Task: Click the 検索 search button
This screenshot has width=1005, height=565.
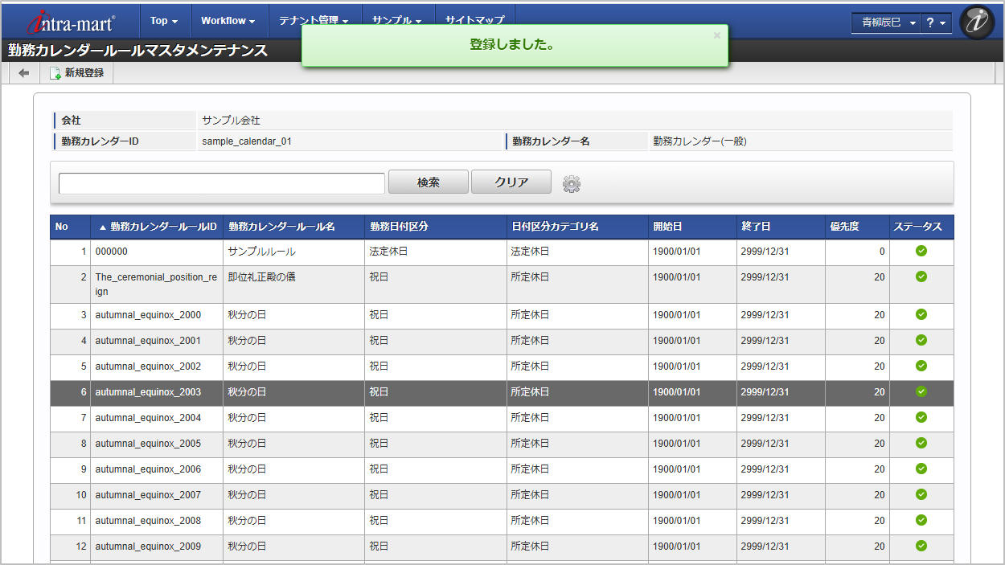Action: 429,182
